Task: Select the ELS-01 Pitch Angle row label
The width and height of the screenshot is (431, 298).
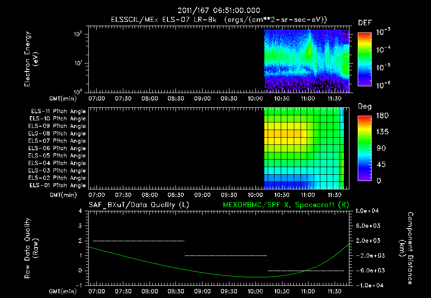Action: click(57, 185)
